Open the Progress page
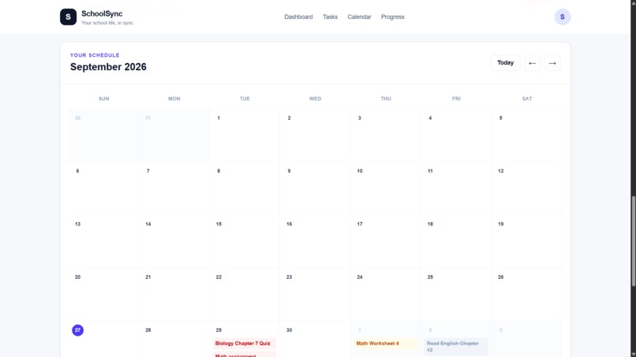636x357 pixels. (x=393, y=17)
